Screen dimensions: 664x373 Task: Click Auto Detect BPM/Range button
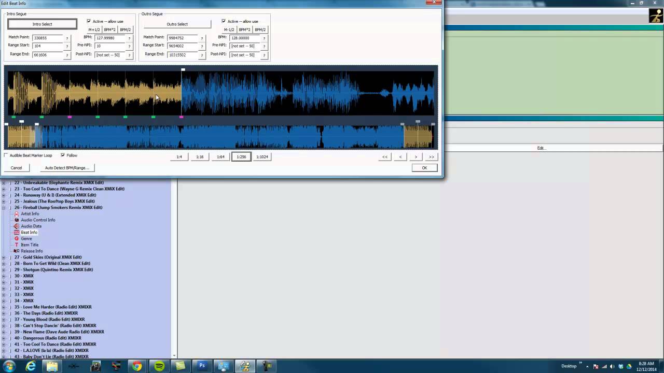67,168
